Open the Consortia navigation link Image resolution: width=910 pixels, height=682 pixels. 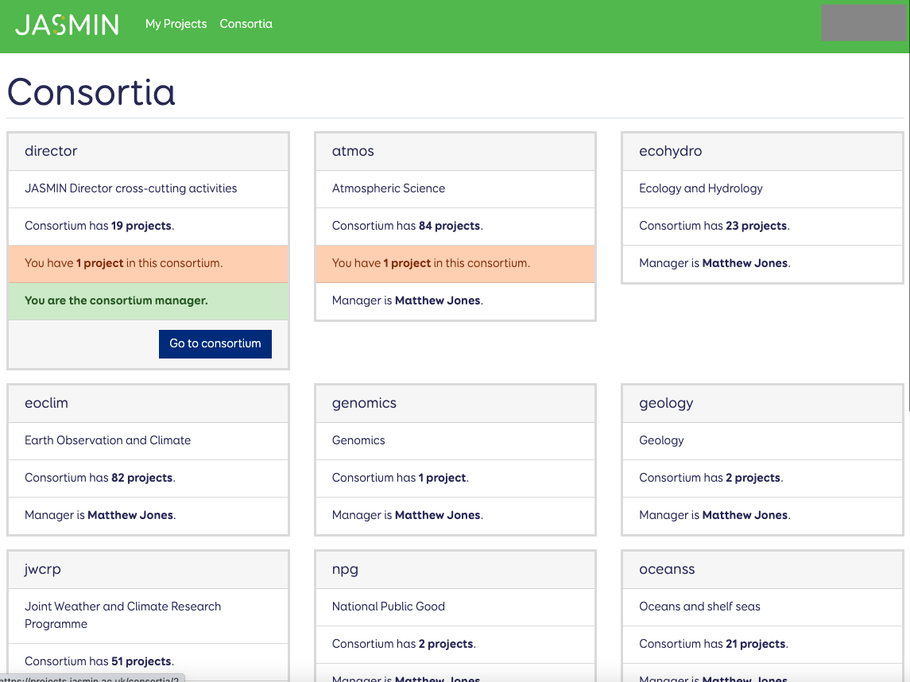point(246,24)
